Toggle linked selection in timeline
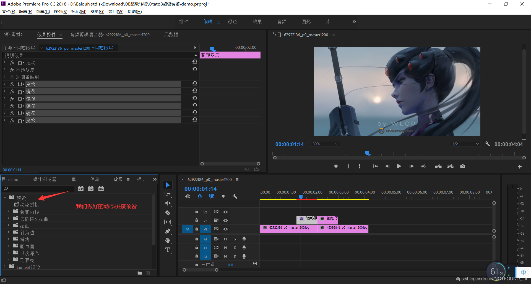The width and height of the screenshot is (531, 284). coord(211,196)
